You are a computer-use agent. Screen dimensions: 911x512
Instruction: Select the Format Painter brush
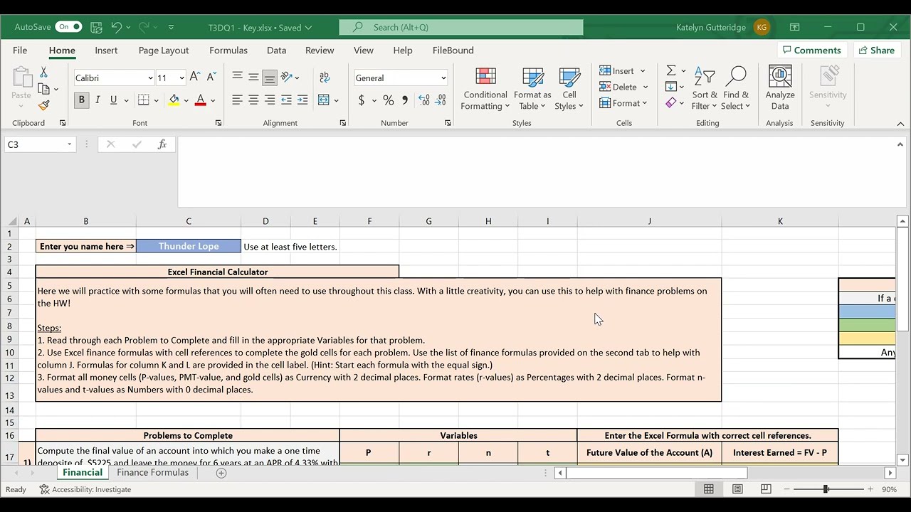pos(43,105)
